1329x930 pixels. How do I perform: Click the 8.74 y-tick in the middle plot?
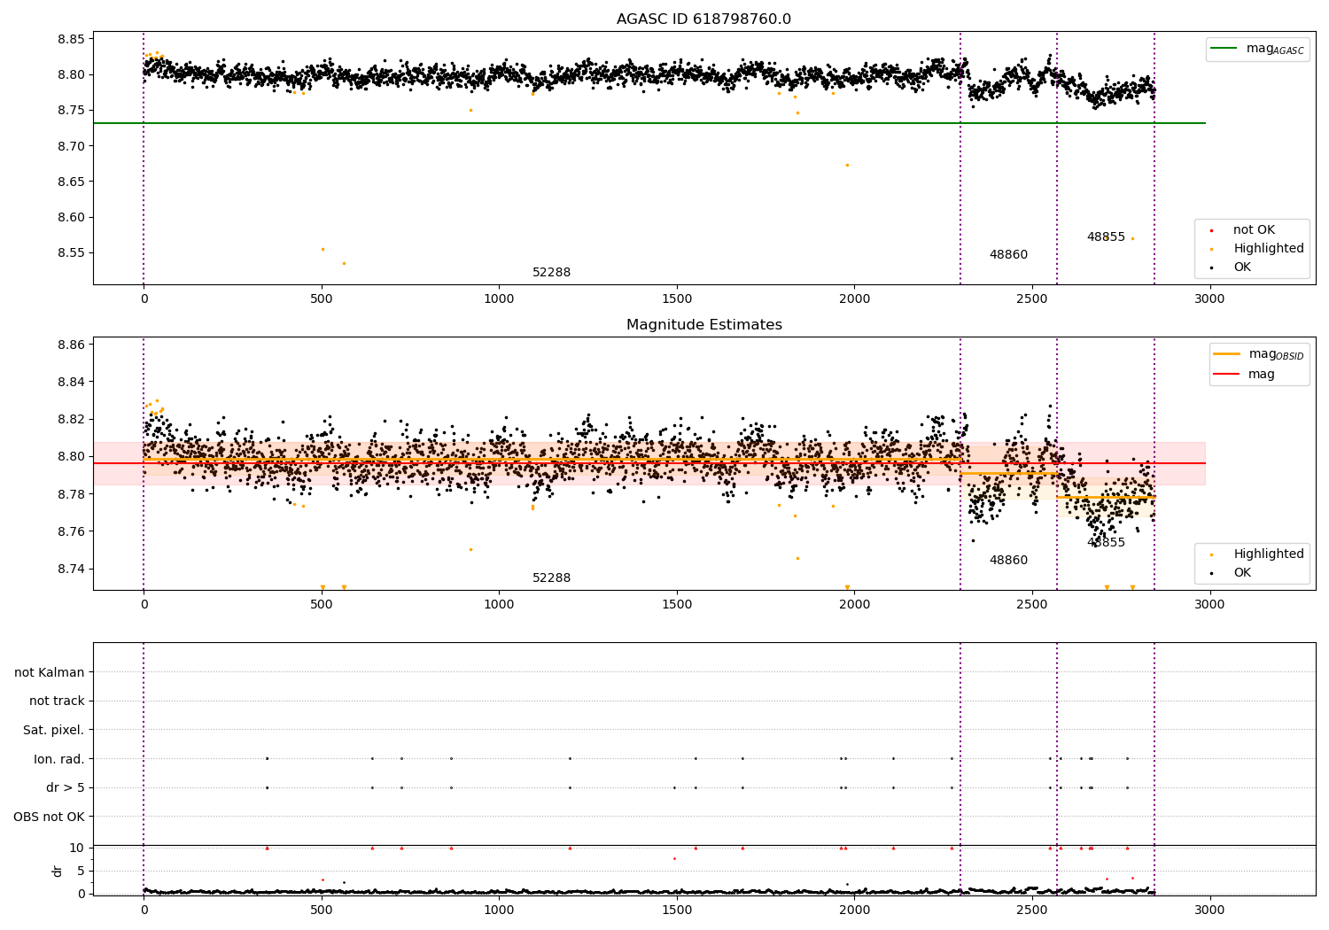tap(72, 569)
